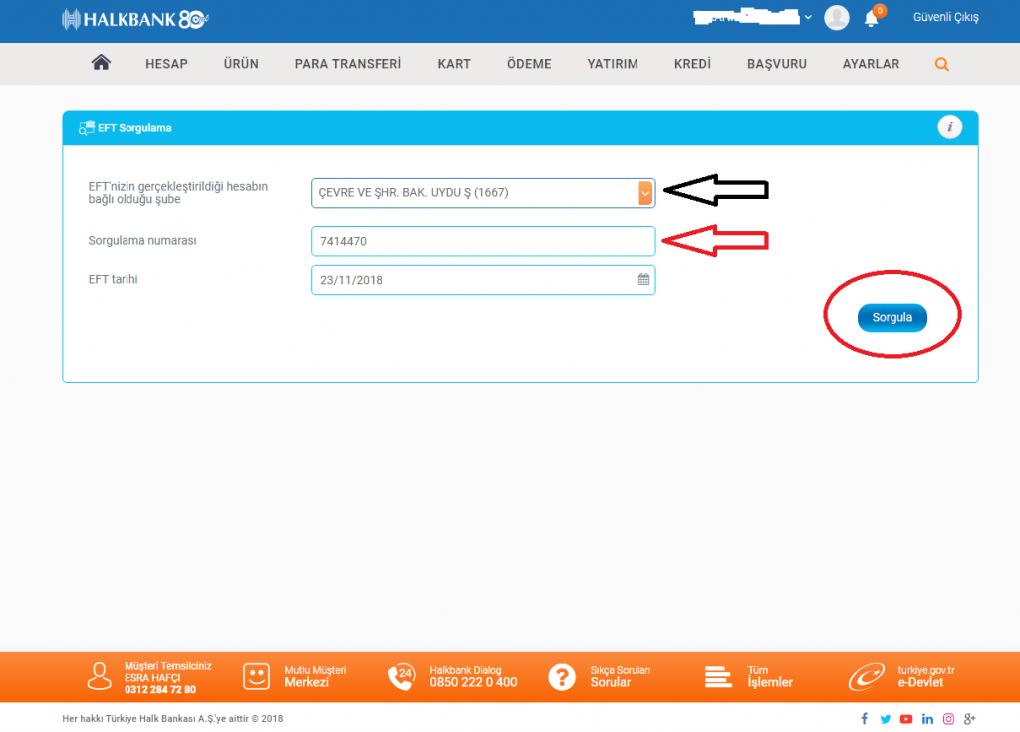
Task: Open e-Devlet logo icon
Action: click(x=866, y=677)
